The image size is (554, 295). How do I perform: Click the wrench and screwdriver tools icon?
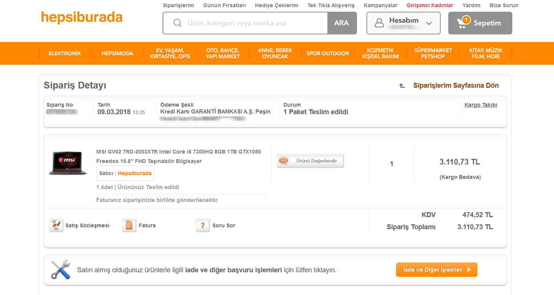[x=61, y=270]
